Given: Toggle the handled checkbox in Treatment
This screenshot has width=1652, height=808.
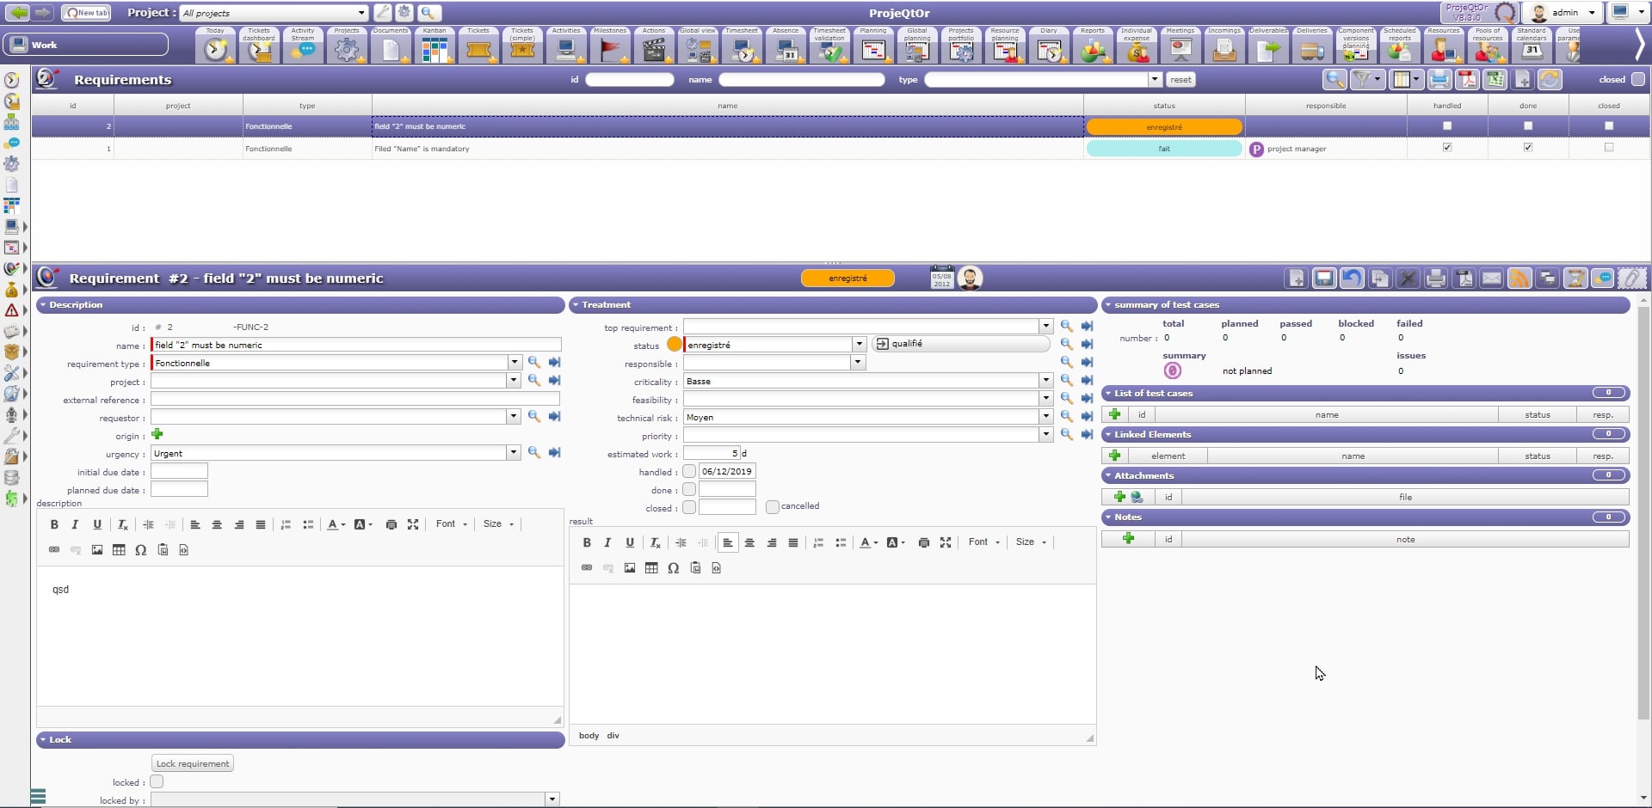Looking at the screenshot, I should click(689, 472).
